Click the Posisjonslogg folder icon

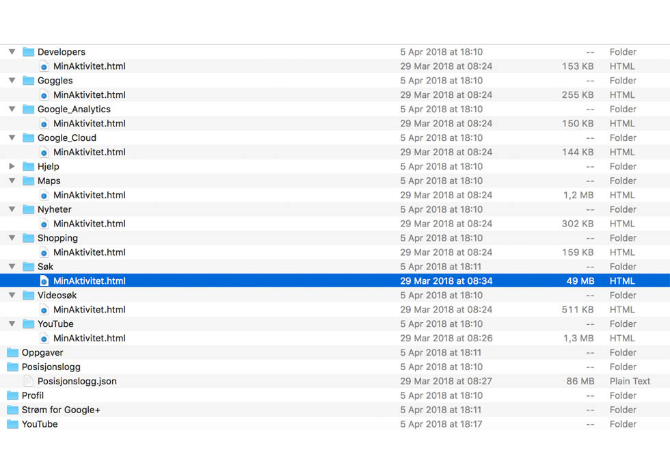13,367
